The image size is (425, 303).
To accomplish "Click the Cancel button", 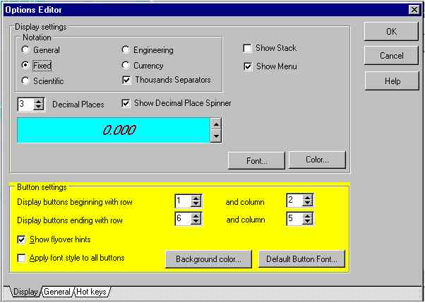I will click(391, 56).
